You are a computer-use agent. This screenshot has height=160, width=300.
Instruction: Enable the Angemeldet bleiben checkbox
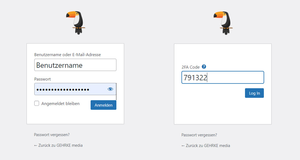(x=37, y=103)
